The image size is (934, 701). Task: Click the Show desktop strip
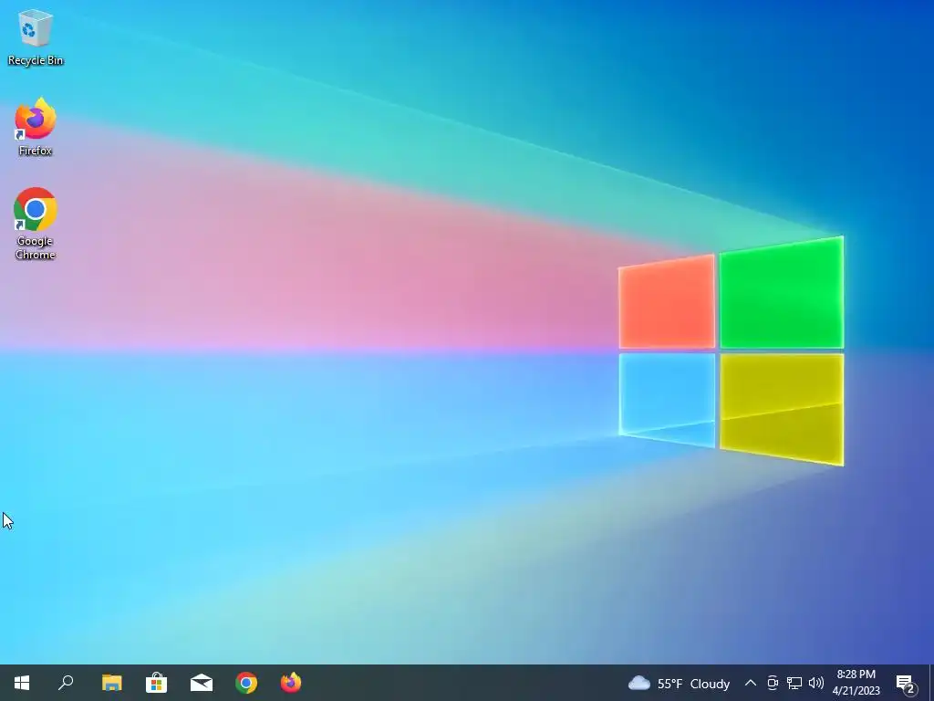(931, 683)
